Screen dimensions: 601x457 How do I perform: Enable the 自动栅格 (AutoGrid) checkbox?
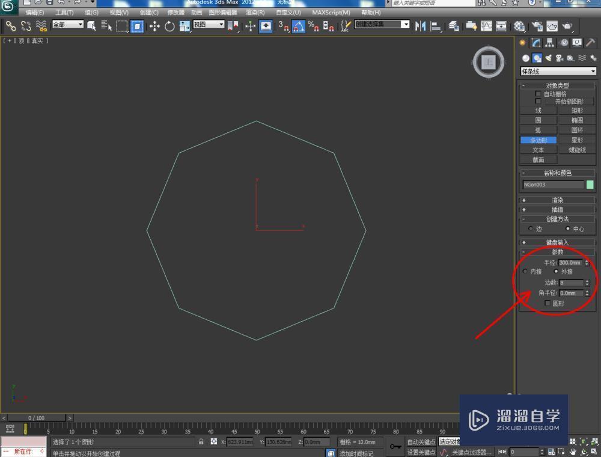click(x=538, y=93)
